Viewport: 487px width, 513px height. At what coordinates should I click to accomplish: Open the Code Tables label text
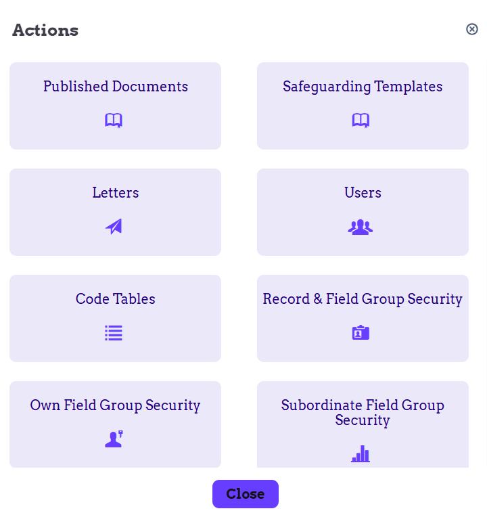pos(116,299)
